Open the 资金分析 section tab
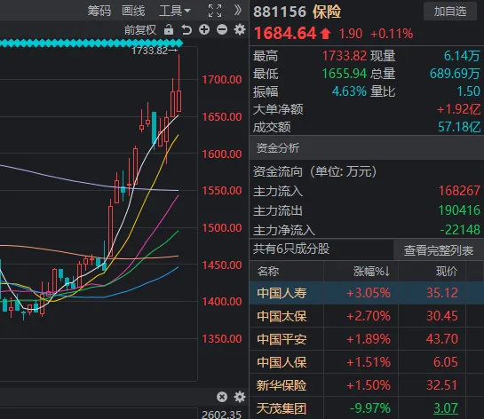 tap(278, 147)
